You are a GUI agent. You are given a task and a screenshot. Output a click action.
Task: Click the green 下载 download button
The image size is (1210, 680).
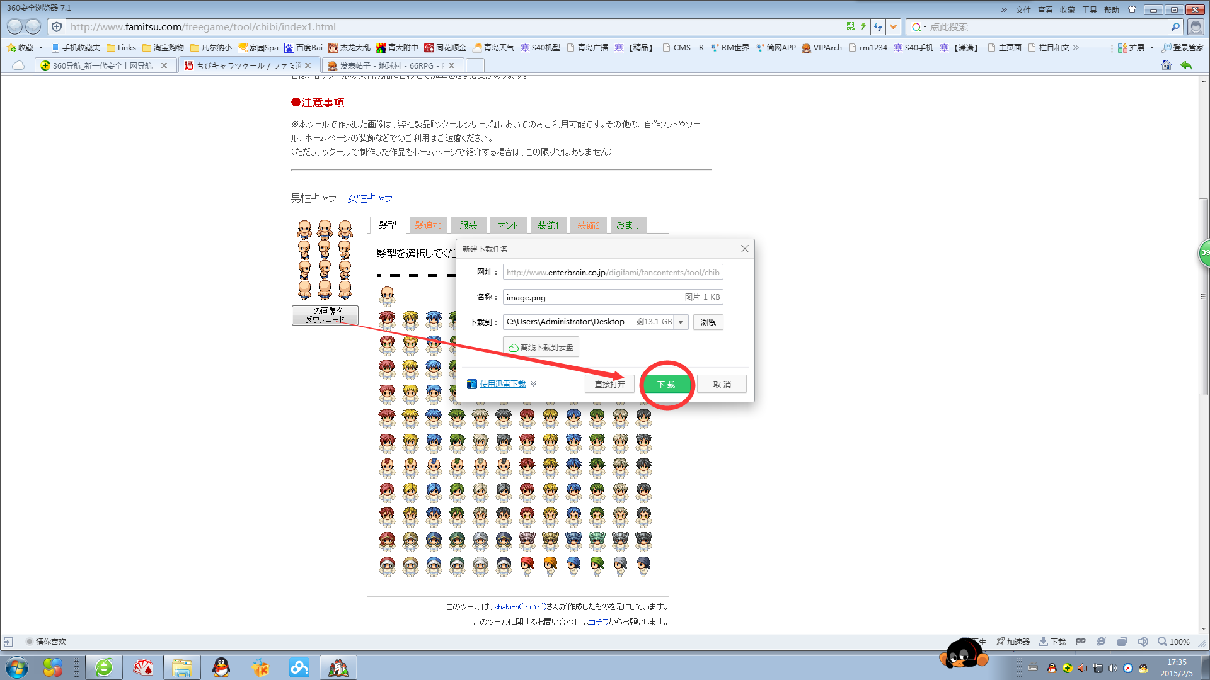point(666,384)
